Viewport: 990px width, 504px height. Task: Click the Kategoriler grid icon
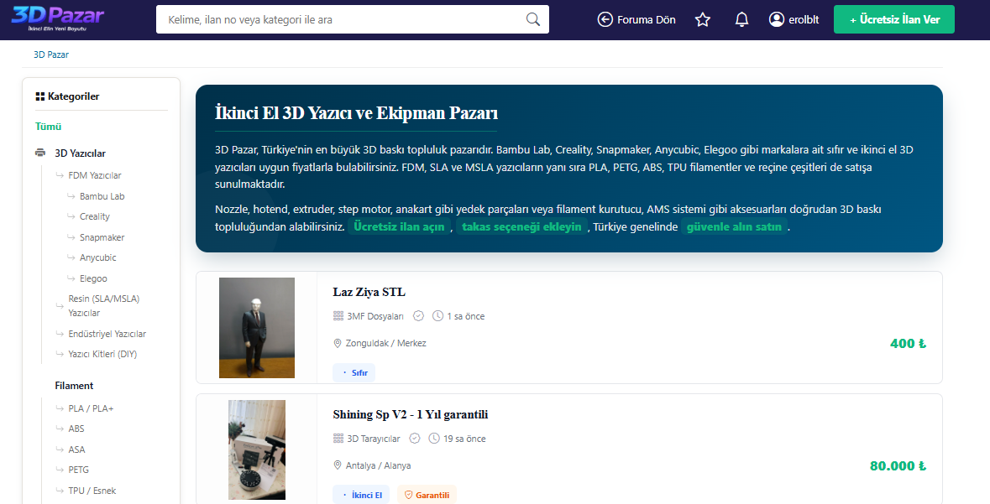[x=39, y=96]
